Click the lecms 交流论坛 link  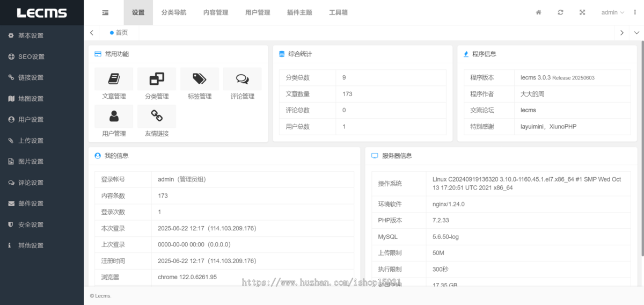point(528,110)
